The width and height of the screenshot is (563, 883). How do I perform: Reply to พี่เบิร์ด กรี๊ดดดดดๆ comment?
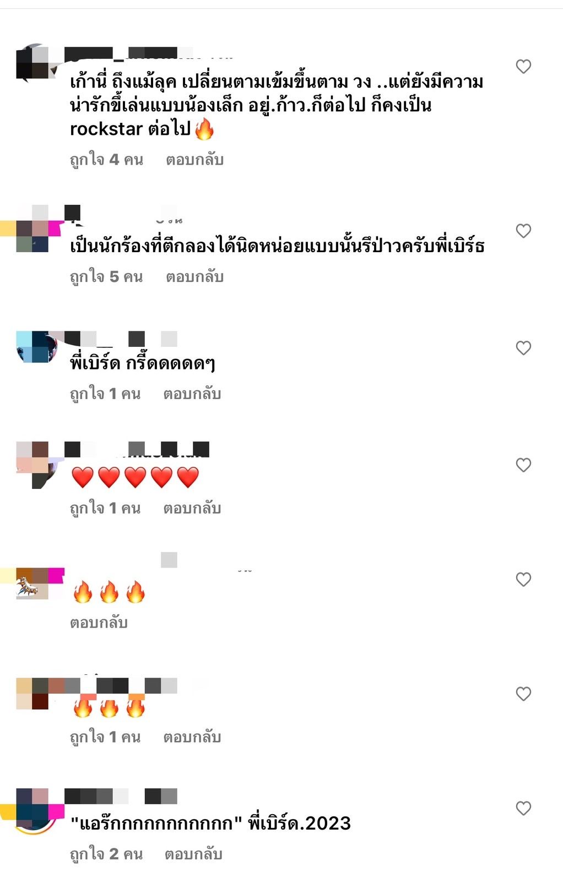pos(192,394)
